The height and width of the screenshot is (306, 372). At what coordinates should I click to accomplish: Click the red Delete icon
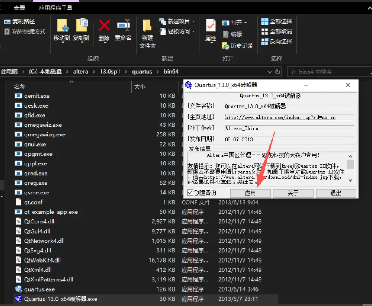tap(104, 25)
